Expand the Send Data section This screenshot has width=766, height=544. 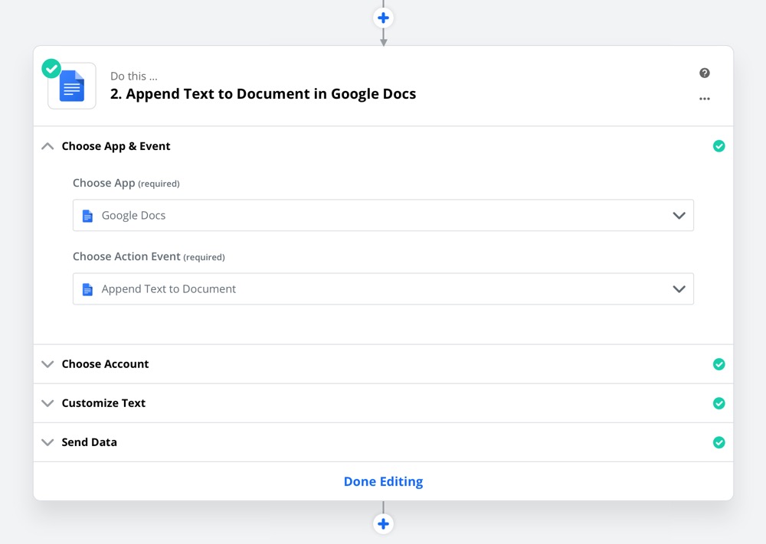[47, 442]
